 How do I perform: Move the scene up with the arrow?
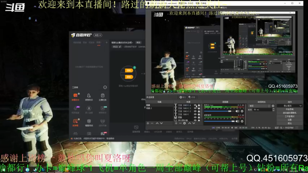(157, 123)
